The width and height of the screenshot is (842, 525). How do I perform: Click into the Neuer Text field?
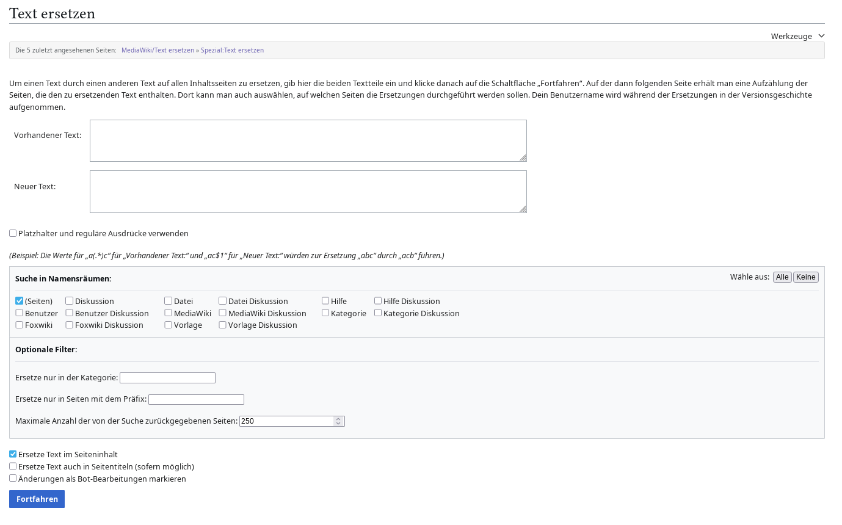click(308, 192)
